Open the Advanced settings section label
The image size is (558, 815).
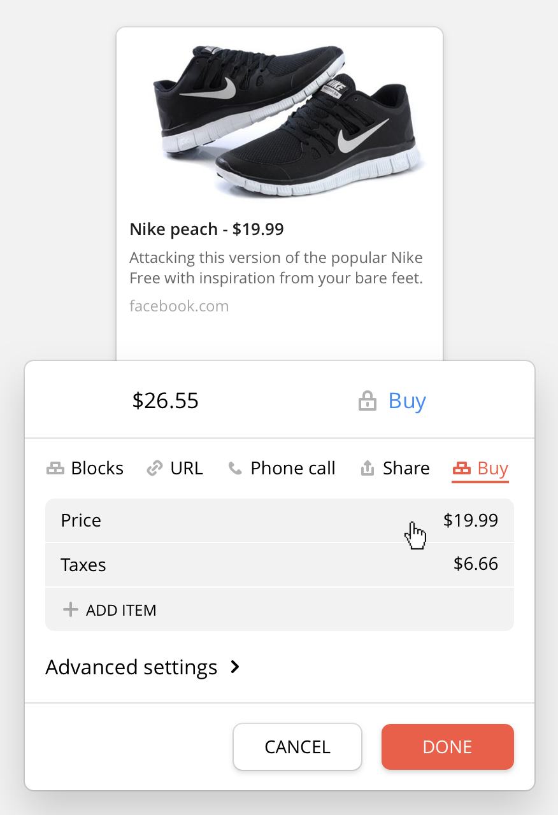[131, 667]
